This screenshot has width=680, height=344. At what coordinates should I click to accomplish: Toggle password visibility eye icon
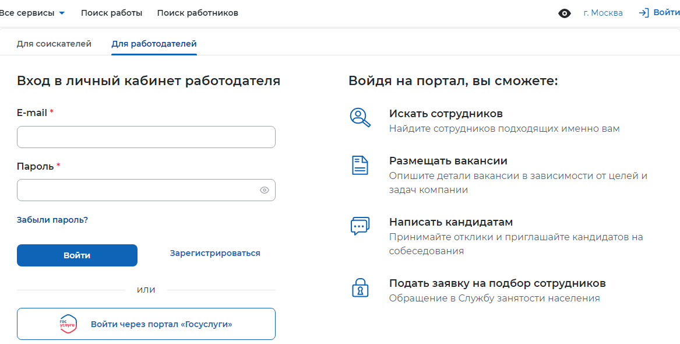(265, 190)
